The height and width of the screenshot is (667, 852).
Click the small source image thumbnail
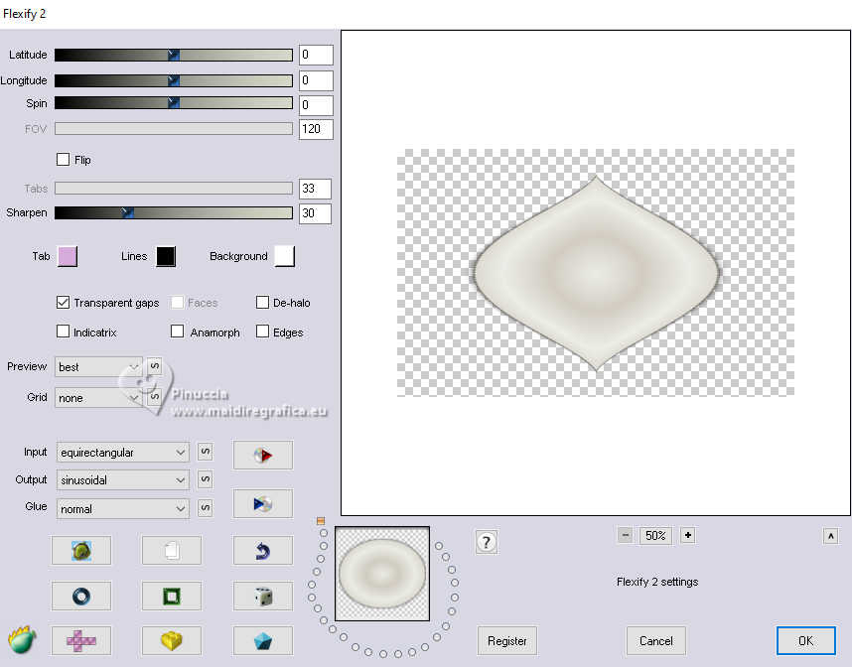click(382, 574)
